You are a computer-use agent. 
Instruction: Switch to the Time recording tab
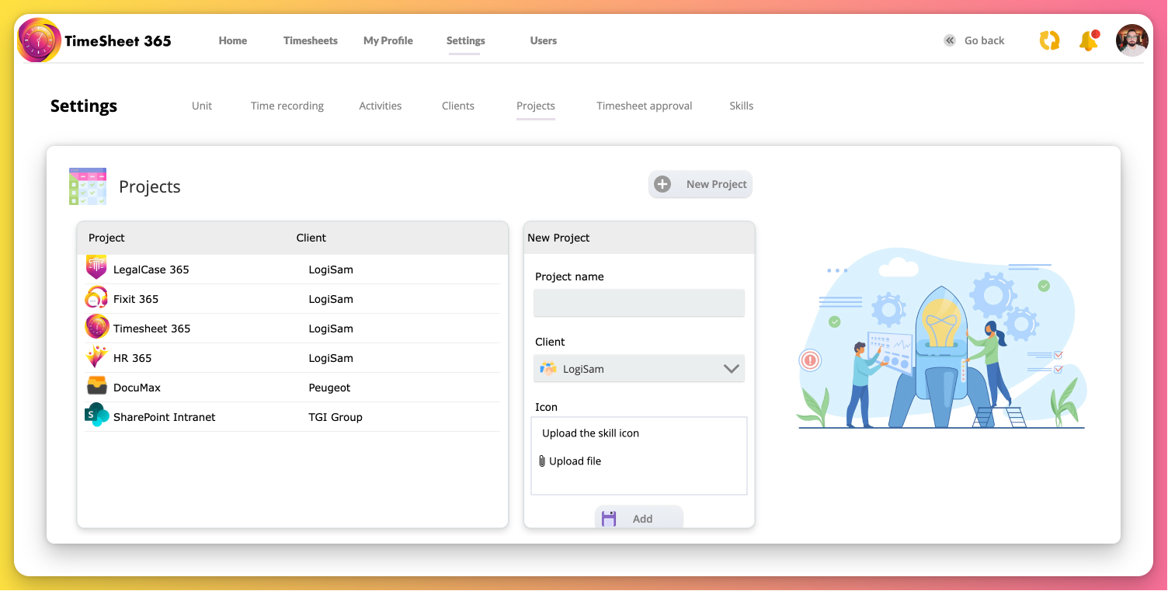click(287, 106)
